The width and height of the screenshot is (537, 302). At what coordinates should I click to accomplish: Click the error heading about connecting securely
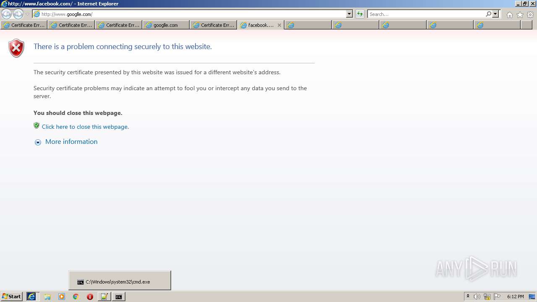pos(123,47)
